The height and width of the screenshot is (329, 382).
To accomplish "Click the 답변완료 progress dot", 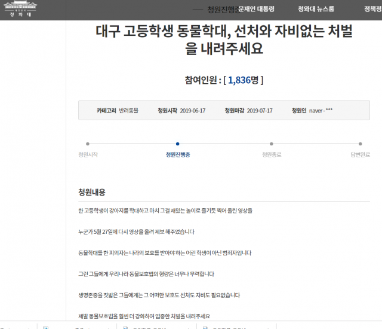I will click(361, 144).
